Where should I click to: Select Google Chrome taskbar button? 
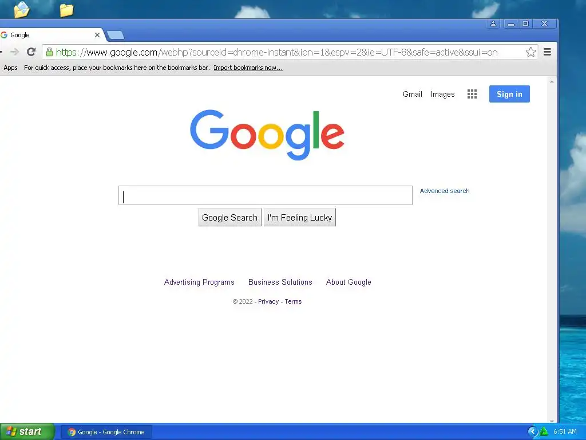[106, 432]
